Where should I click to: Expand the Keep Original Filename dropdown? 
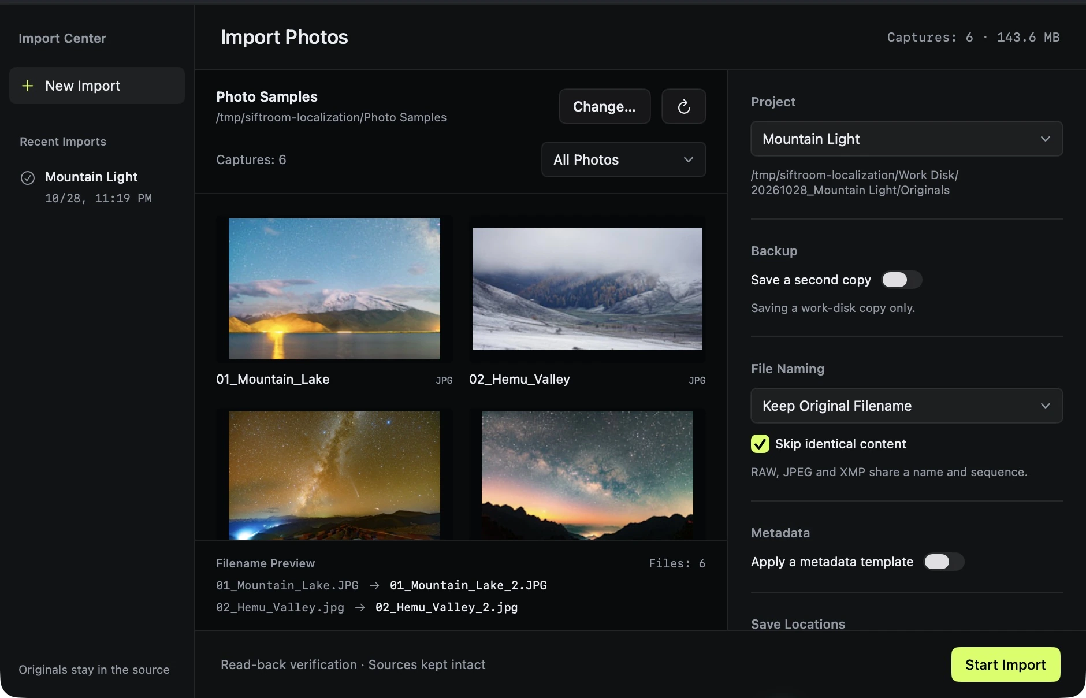click(907, 406)
